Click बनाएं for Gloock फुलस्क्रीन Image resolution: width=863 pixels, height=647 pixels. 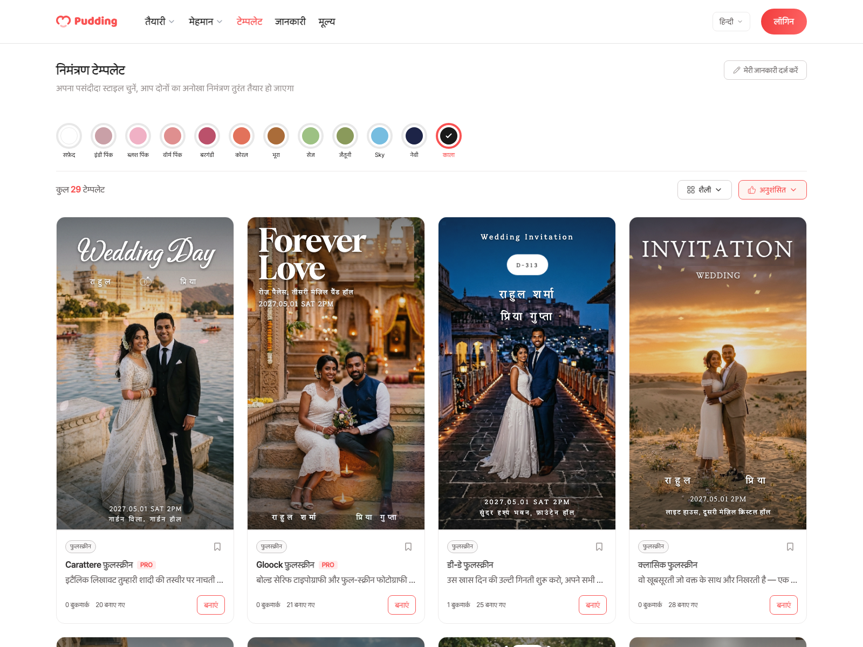402,605
